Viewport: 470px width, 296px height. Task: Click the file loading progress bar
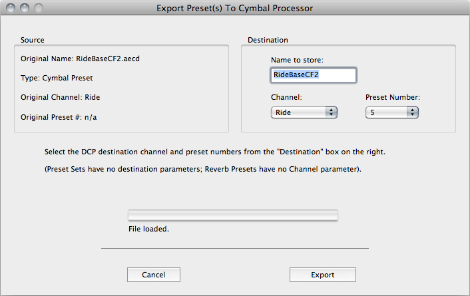(x=232, y=215)
